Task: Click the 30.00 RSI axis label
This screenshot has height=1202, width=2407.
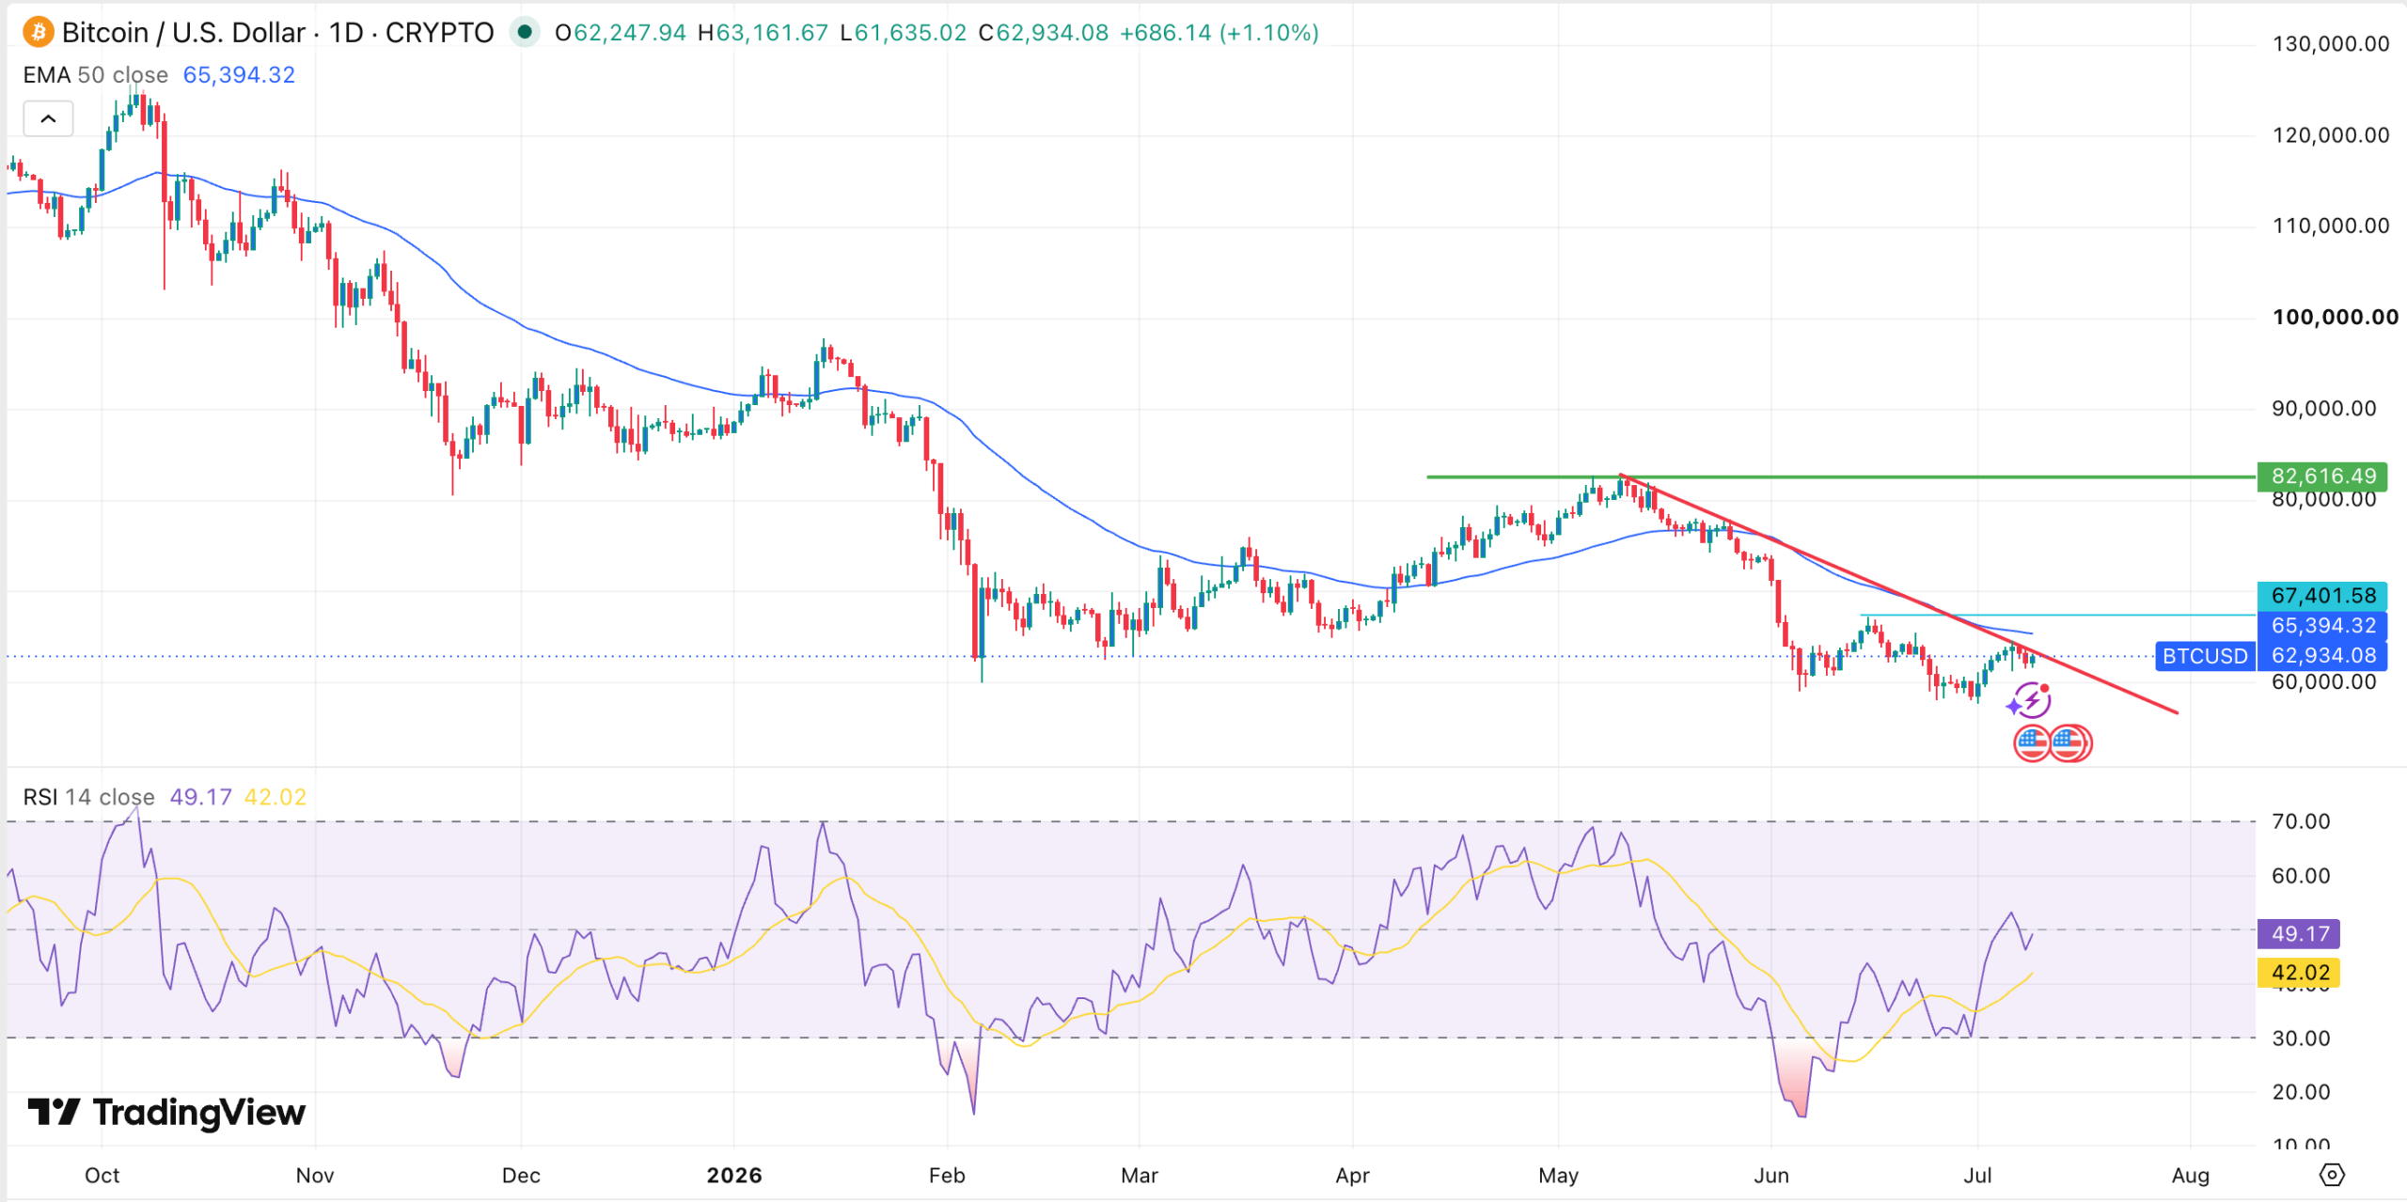Action: [x=2301, y=1038]
